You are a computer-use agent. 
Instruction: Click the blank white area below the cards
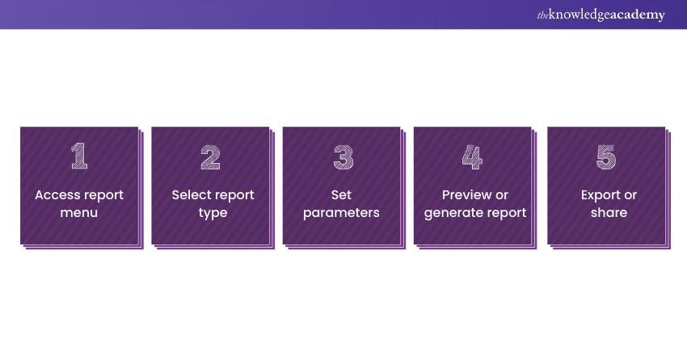click(343, 307)
